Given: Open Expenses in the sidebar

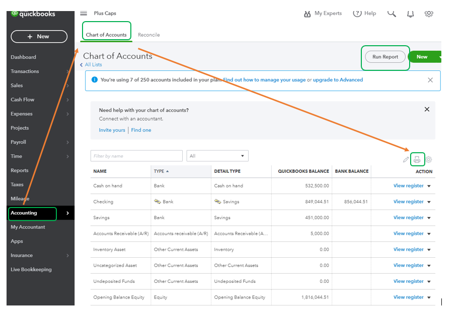Looking at the screenshot, I should click(x=22, y=114).
